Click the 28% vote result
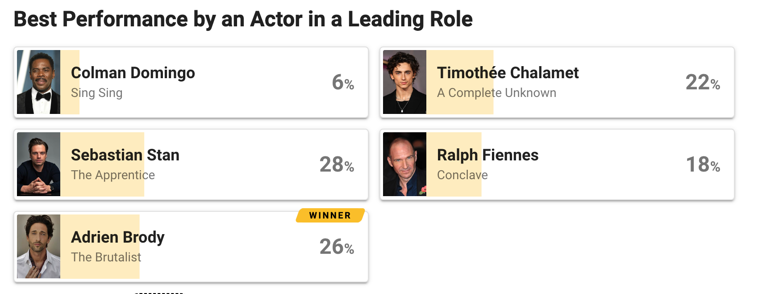The image size is (775, 294). click(x=337, y=164)
